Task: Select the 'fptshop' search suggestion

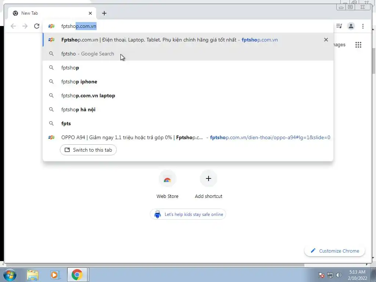Action: click(x=188, y=68)
